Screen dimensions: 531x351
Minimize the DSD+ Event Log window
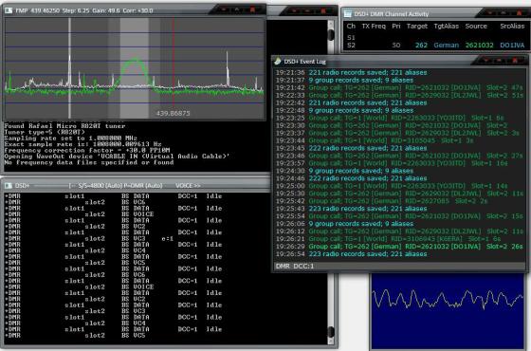(485, 61)
